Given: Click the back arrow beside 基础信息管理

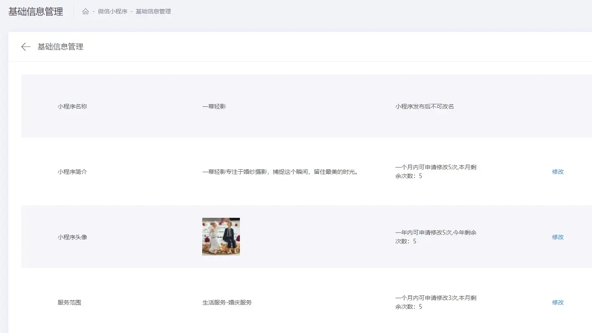Looking at the screenshot, I should [x=25, y=46].
